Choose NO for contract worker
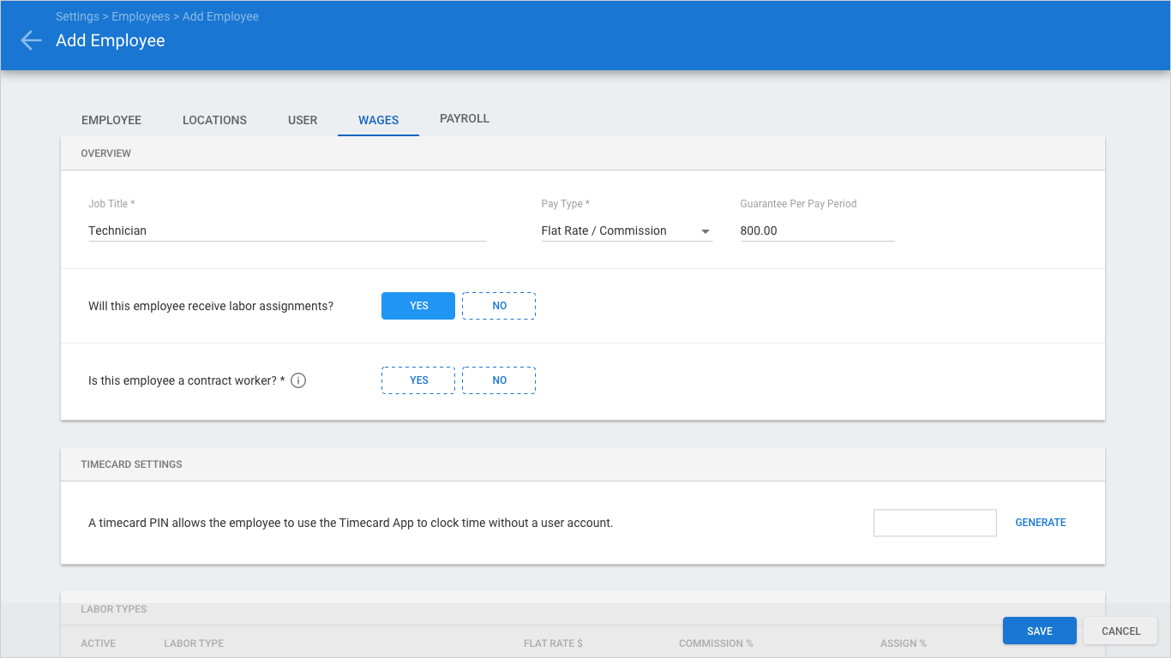1171x658 pixels. [x=499, y=380]
